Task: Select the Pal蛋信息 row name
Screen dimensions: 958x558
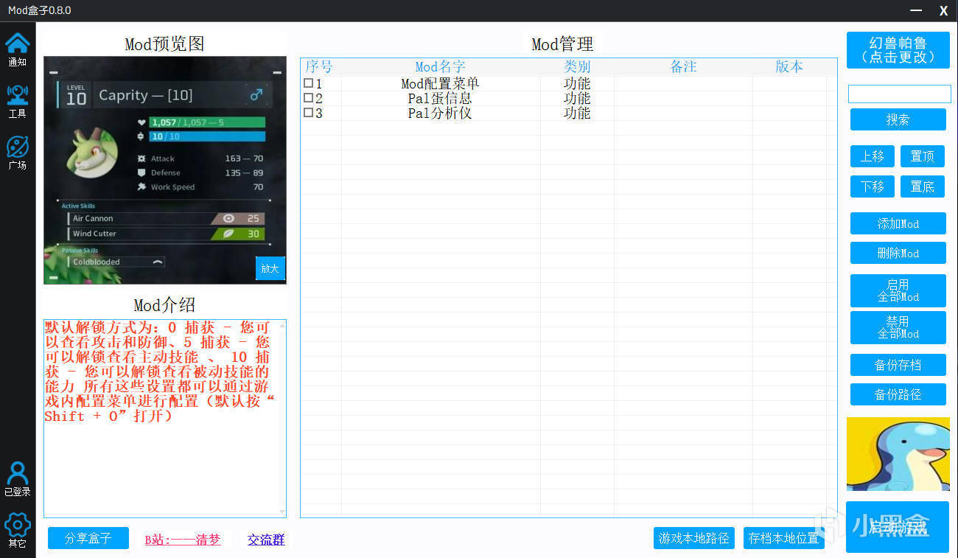Action: click(x=441, y=98)
